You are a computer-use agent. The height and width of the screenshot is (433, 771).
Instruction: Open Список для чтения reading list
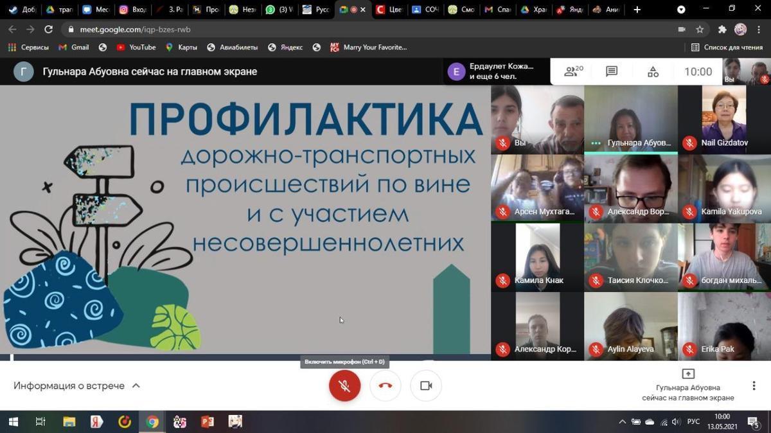pos(727,48)
